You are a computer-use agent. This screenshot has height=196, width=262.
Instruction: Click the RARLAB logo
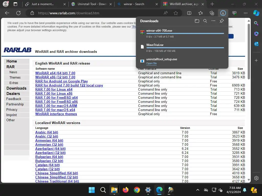click(x=18, y=50)
